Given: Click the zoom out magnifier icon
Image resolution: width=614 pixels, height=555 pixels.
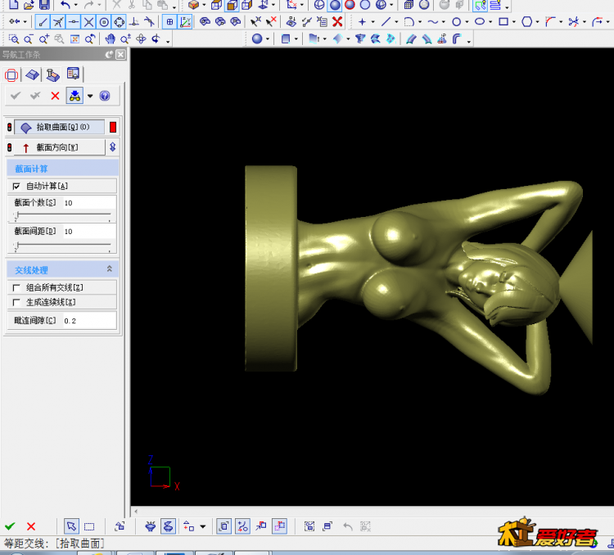Looking at the screenshot, I should click(x=28, y=38).
